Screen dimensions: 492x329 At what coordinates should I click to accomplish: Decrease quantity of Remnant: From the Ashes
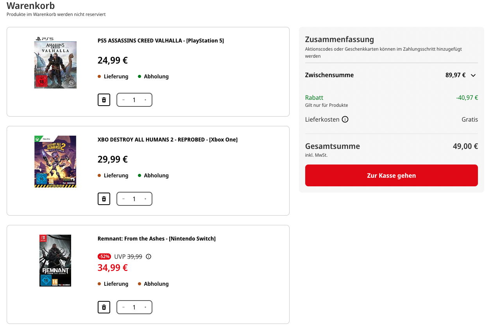click(123, 307)
